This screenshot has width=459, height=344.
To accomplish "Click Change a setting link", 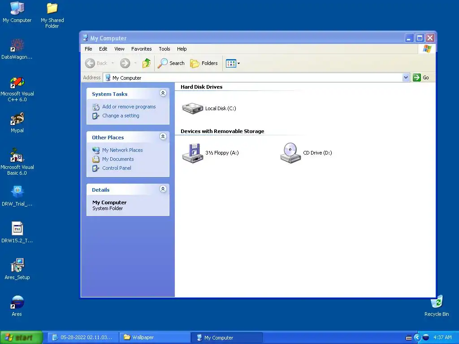I will click(x=121, y=116).
